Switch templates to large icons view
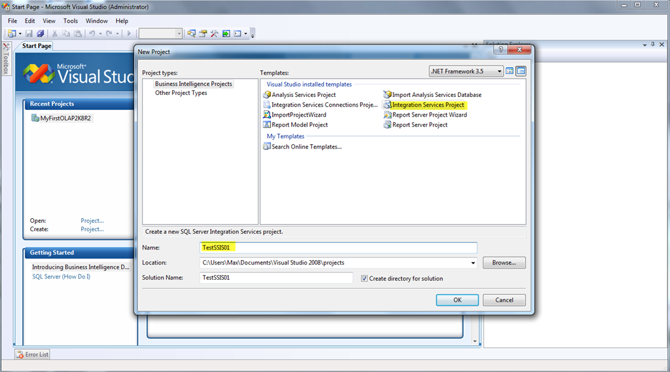 509,71
